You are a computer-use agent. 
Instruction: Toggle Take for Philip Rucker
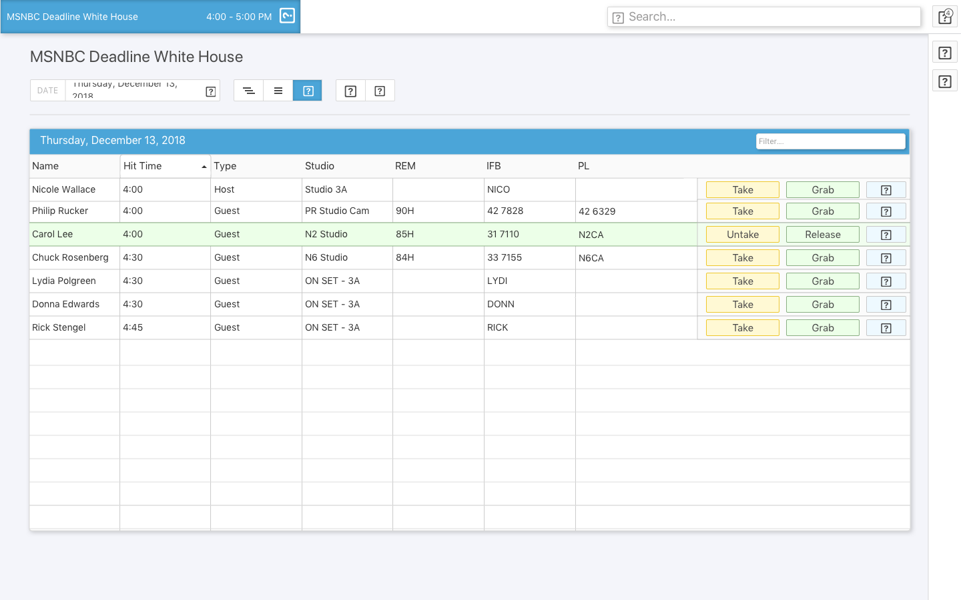click(x=742, y=211)
